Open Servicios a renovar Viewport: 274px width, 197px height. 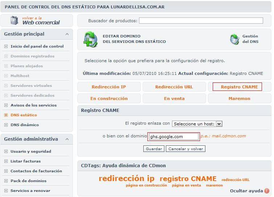pos(30,190)
